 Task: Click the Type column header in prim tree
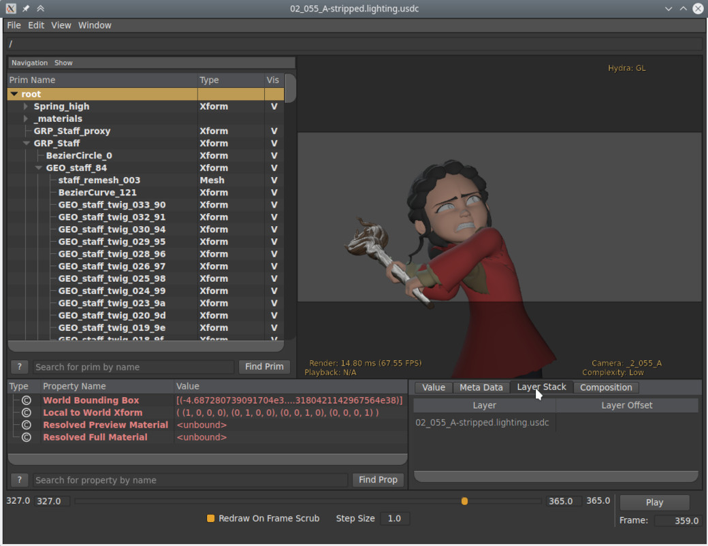(x=231, y=80)
